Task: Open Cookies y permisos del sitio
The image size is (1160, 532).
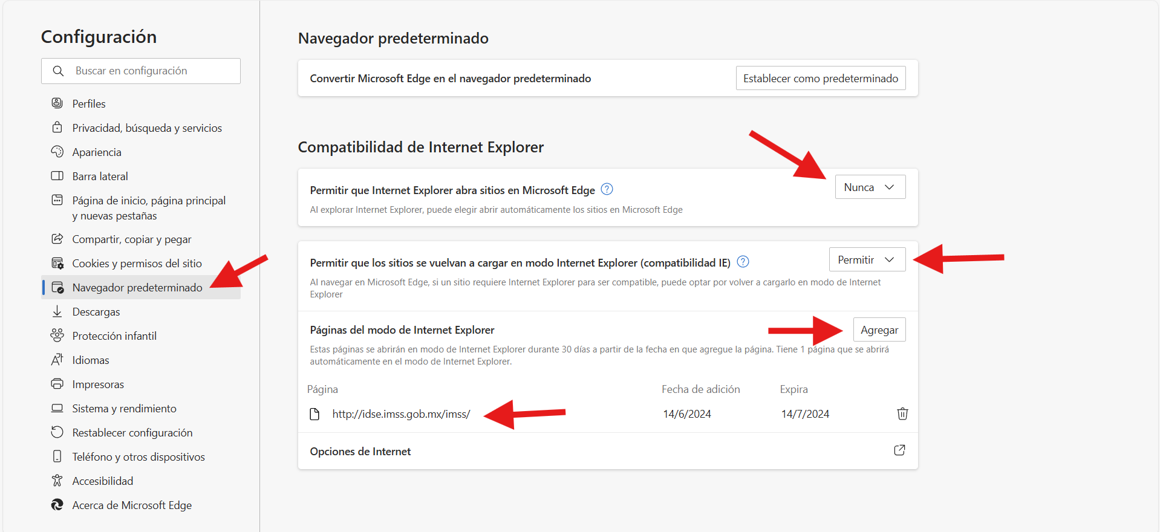Action: (x=141, y=263)
